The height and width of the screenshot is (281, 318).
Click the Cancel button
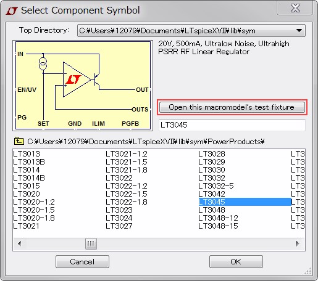tap(82, 261)
